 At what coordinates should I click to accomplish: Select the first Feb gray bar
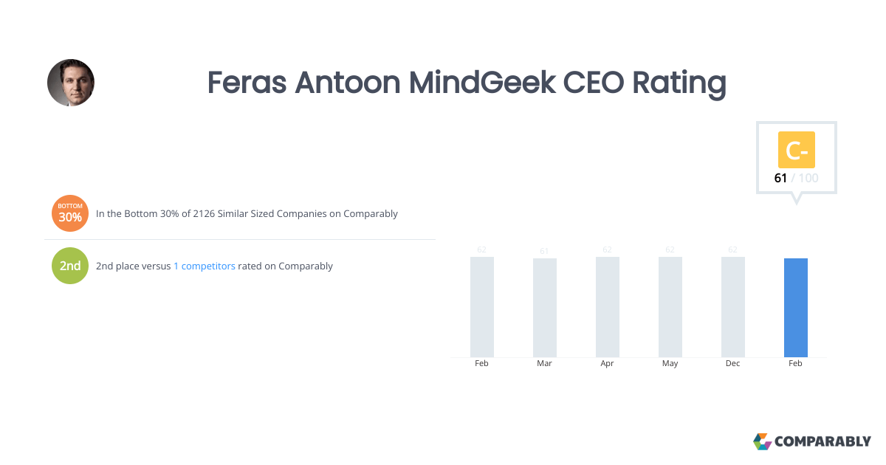click(x=482, y=307)
